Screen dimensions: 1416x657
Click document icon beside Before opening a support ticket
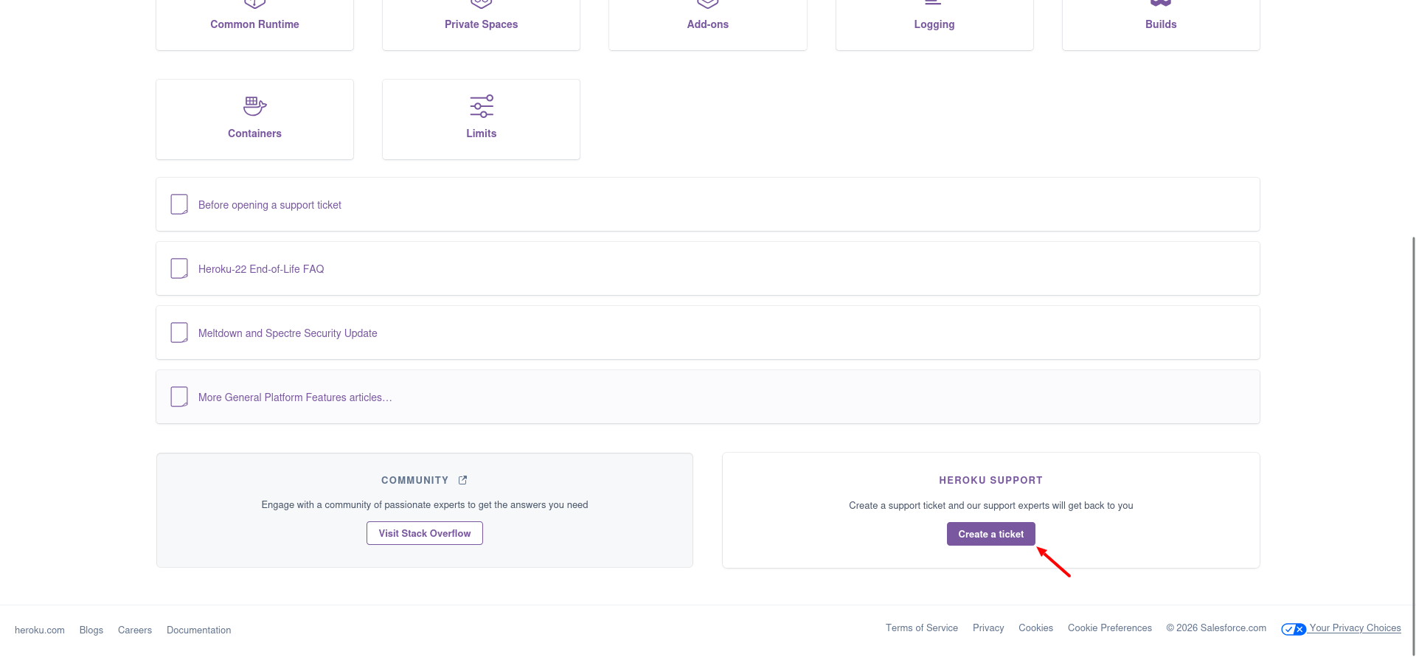point(179,204)
